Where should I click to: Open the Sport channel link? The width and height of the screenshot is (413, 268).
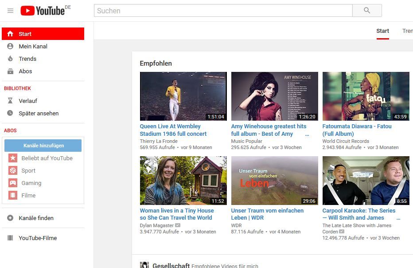coord(28,171)
